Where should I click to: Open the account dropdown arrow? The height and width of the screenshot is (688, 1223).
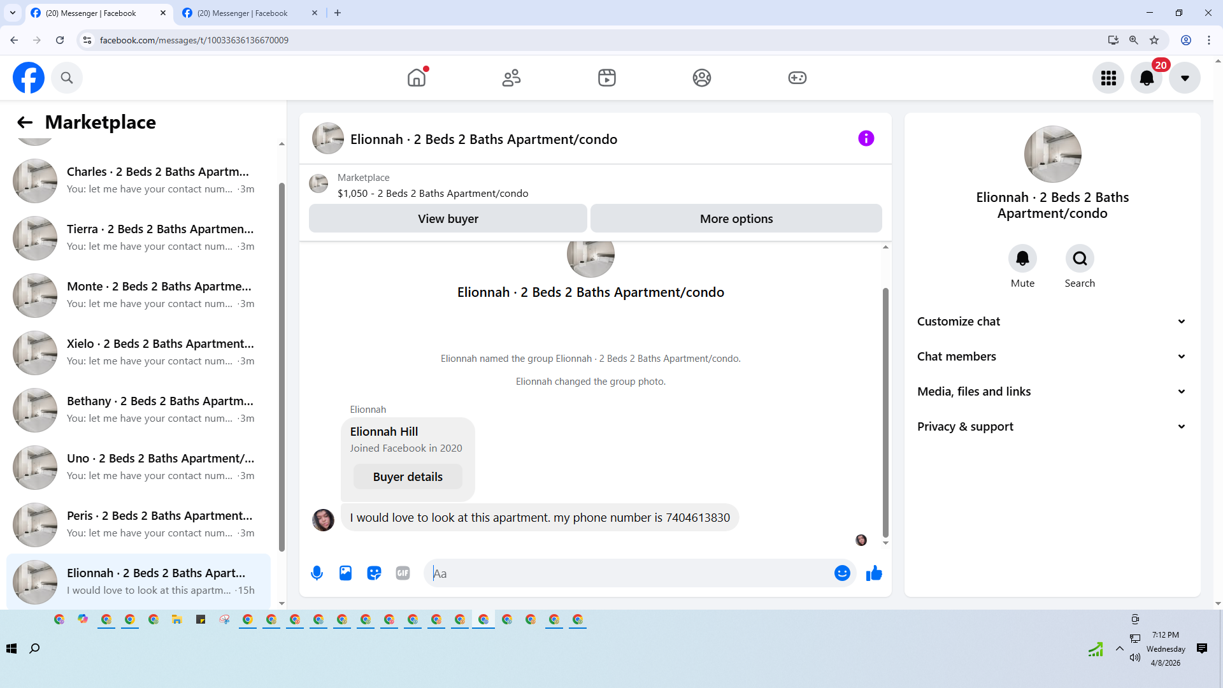[1185, 78]
